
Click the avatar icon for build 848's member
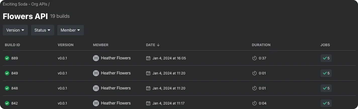pyautogui.click(x=96, y=88)
